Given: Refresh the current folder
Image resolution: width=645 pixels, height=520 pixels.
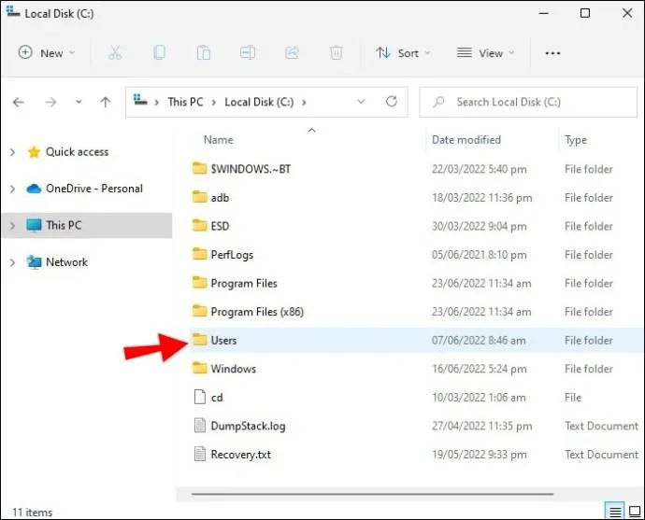Looking at the screenshot, I should 392,102.
